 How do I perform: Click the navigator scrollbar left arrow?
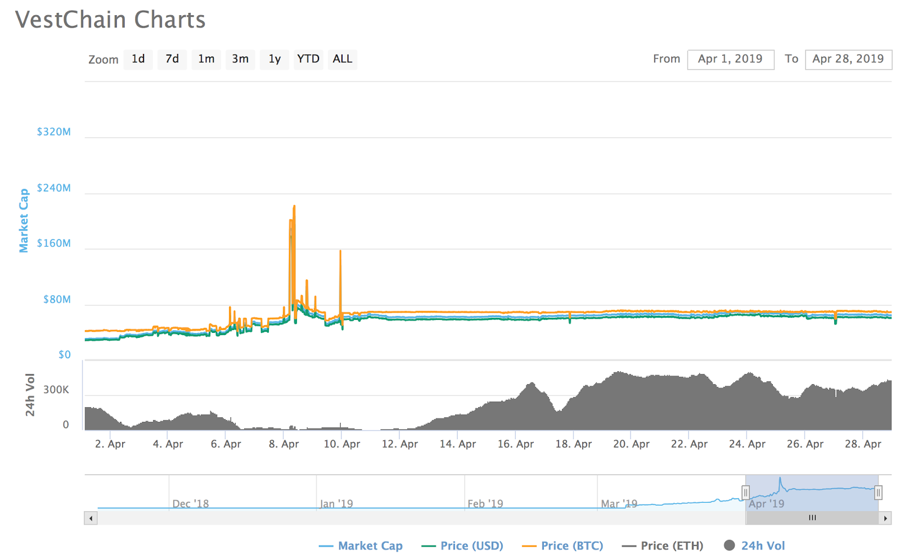click(91, 518)
